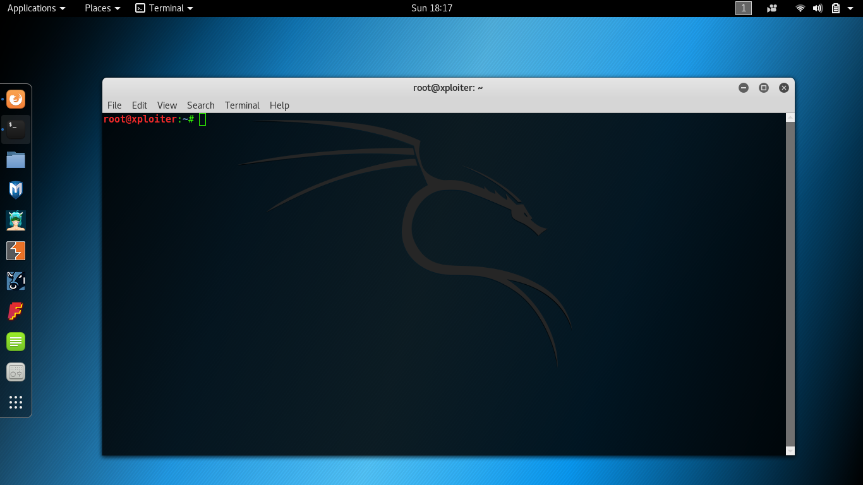
Task: Launch Metasploit shield icon in dock
Action: [x=16, y=190]
